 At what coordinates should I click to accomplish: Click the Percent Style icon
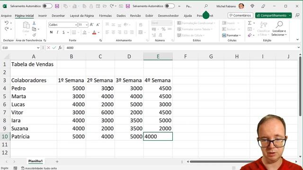tap(163, 29)
